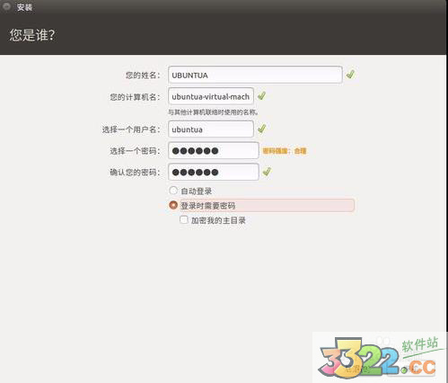Click the 安装 window title text
The width and height of the screenshot is (448, 383).
click(24, 7)
